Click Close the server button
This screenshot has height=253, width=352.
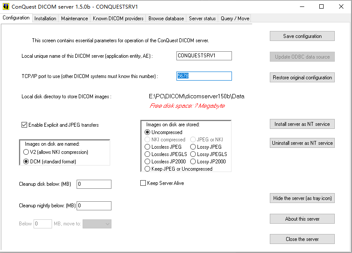tap(302, 239)
